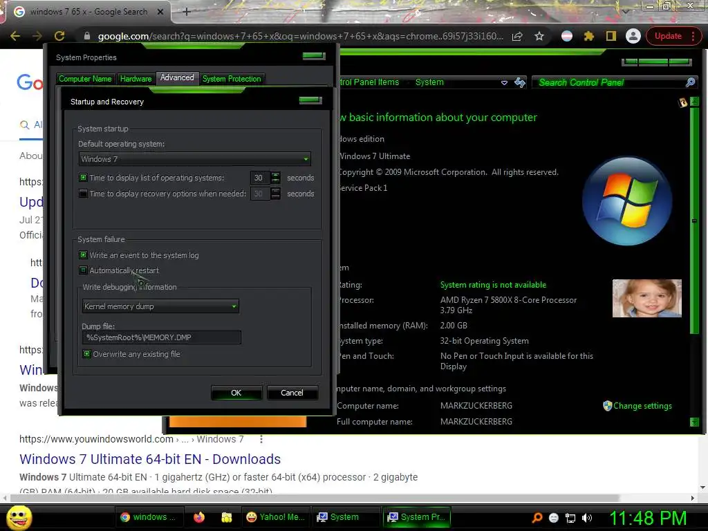The height and width of the screenshot is (531, 708).
Task: Bookmark this page with the star icon
Action: 539,36
